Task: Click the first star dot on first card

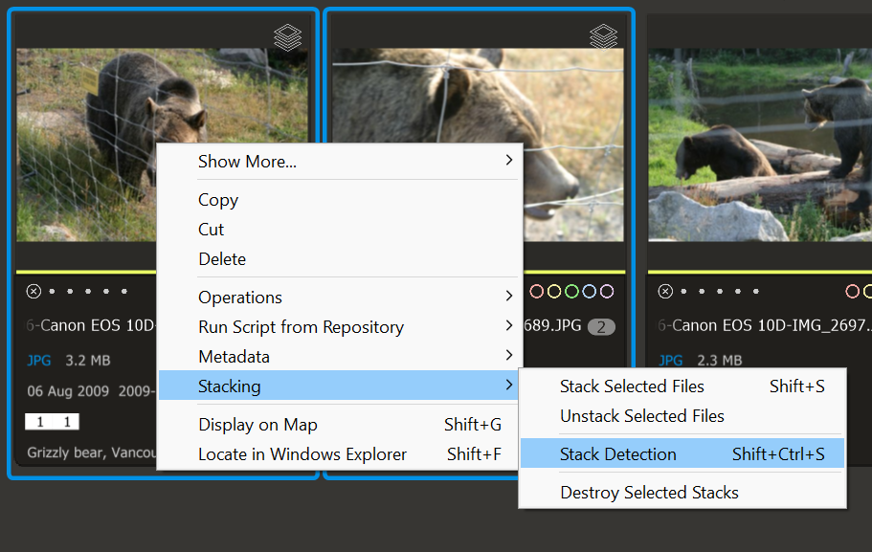Action: (x=52, y=291)
